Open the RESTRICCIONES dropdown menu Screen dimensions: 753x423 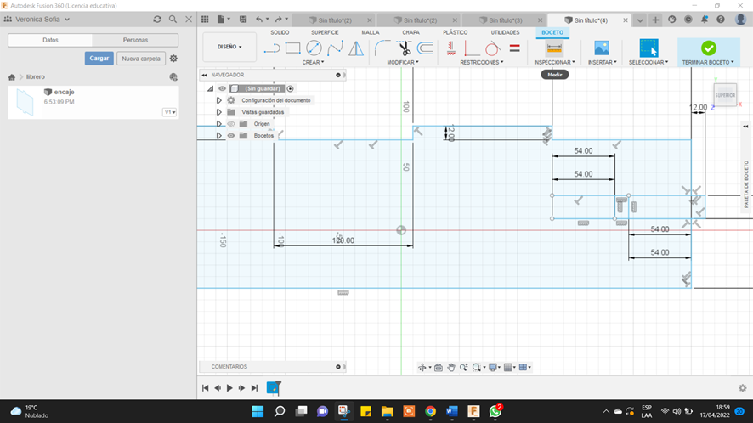[x=482, y=62]
